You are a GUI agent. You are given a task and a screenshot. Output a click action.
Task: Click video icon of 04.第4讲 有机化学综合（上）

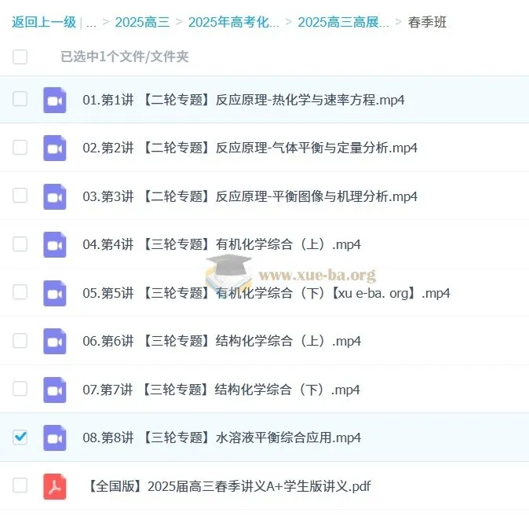tap(55, 245)
